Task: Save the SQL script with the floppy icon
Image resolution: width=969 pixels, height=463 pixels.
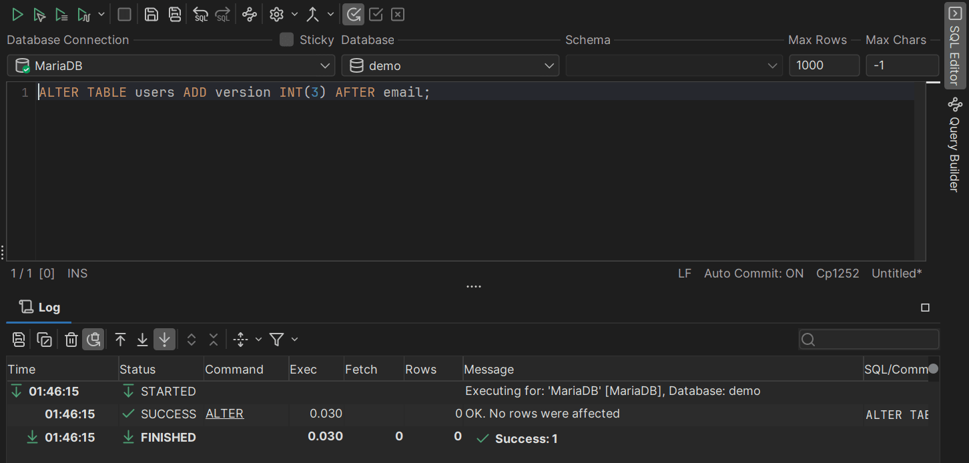Action: pyautogui.click(x=151, y=14)
